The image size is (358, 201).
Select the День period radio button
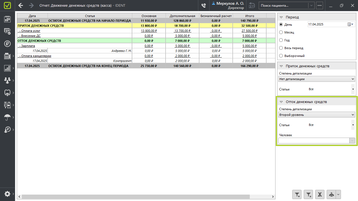[281, 25]
